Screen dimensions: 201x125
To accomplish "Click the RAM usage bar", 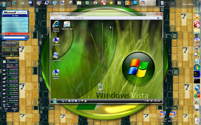I will [x=12, y=67].
